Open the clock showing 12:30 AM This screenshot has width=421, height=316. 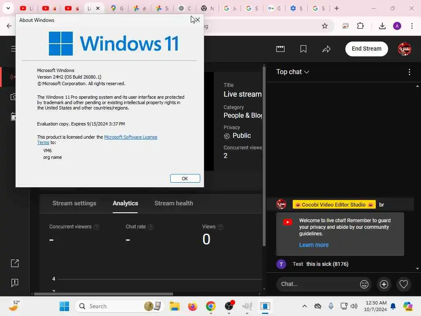[375, 306]
